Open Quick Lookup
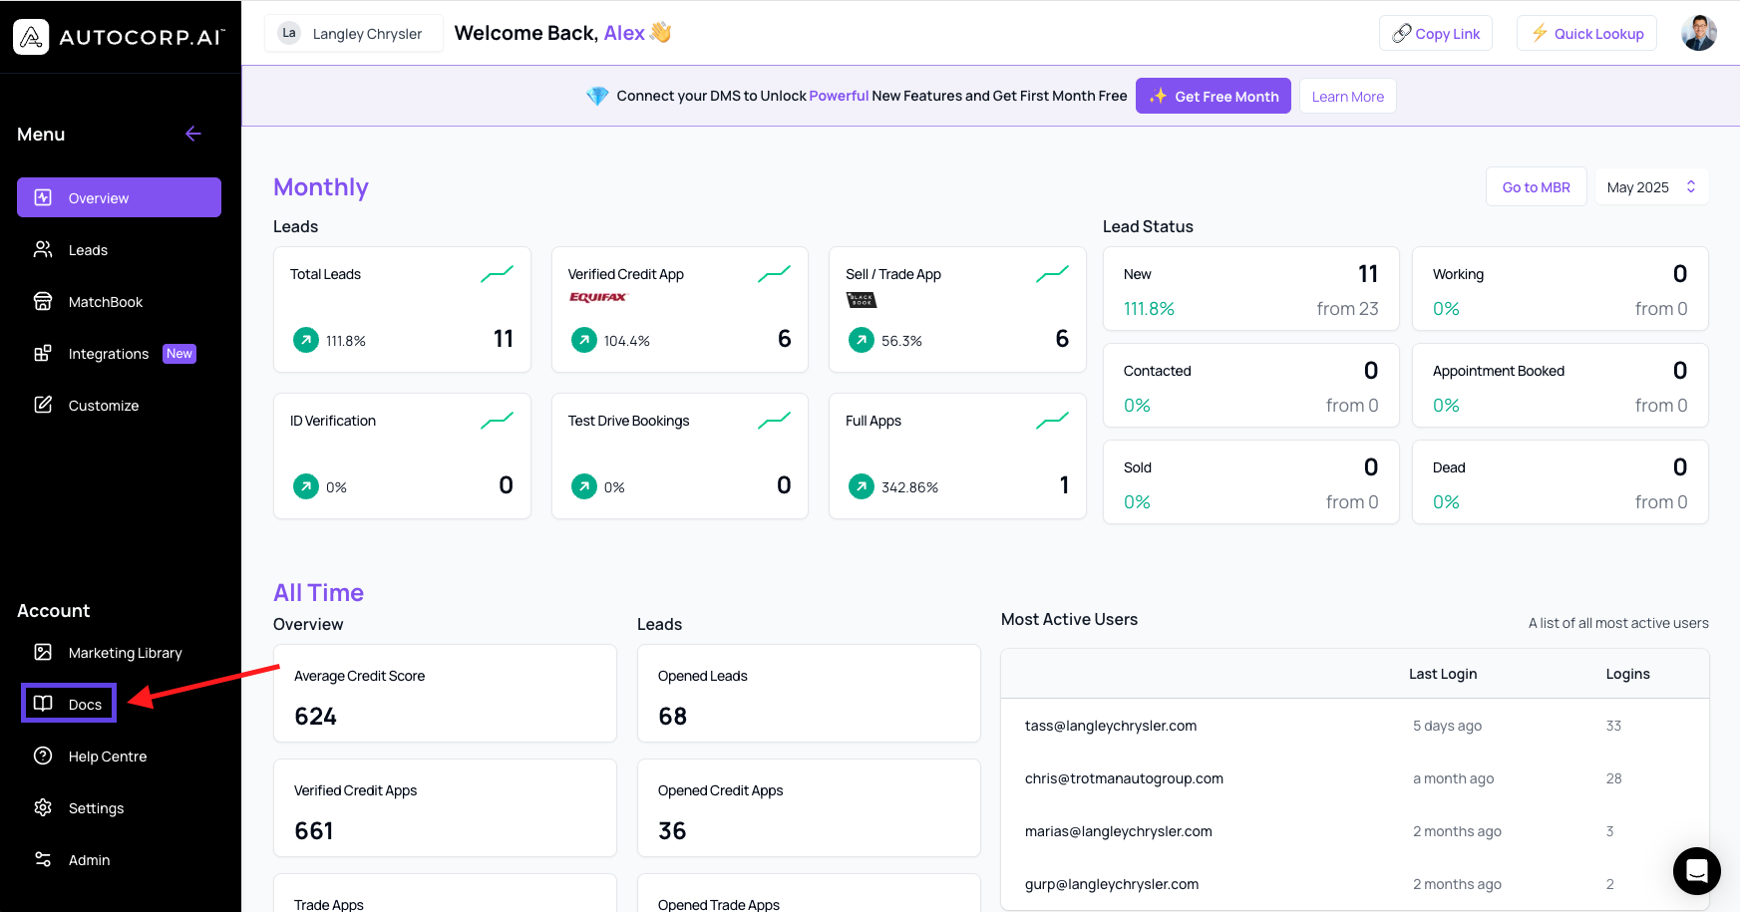Screen dimensions: 1740x912 [x=1586, y=34]
